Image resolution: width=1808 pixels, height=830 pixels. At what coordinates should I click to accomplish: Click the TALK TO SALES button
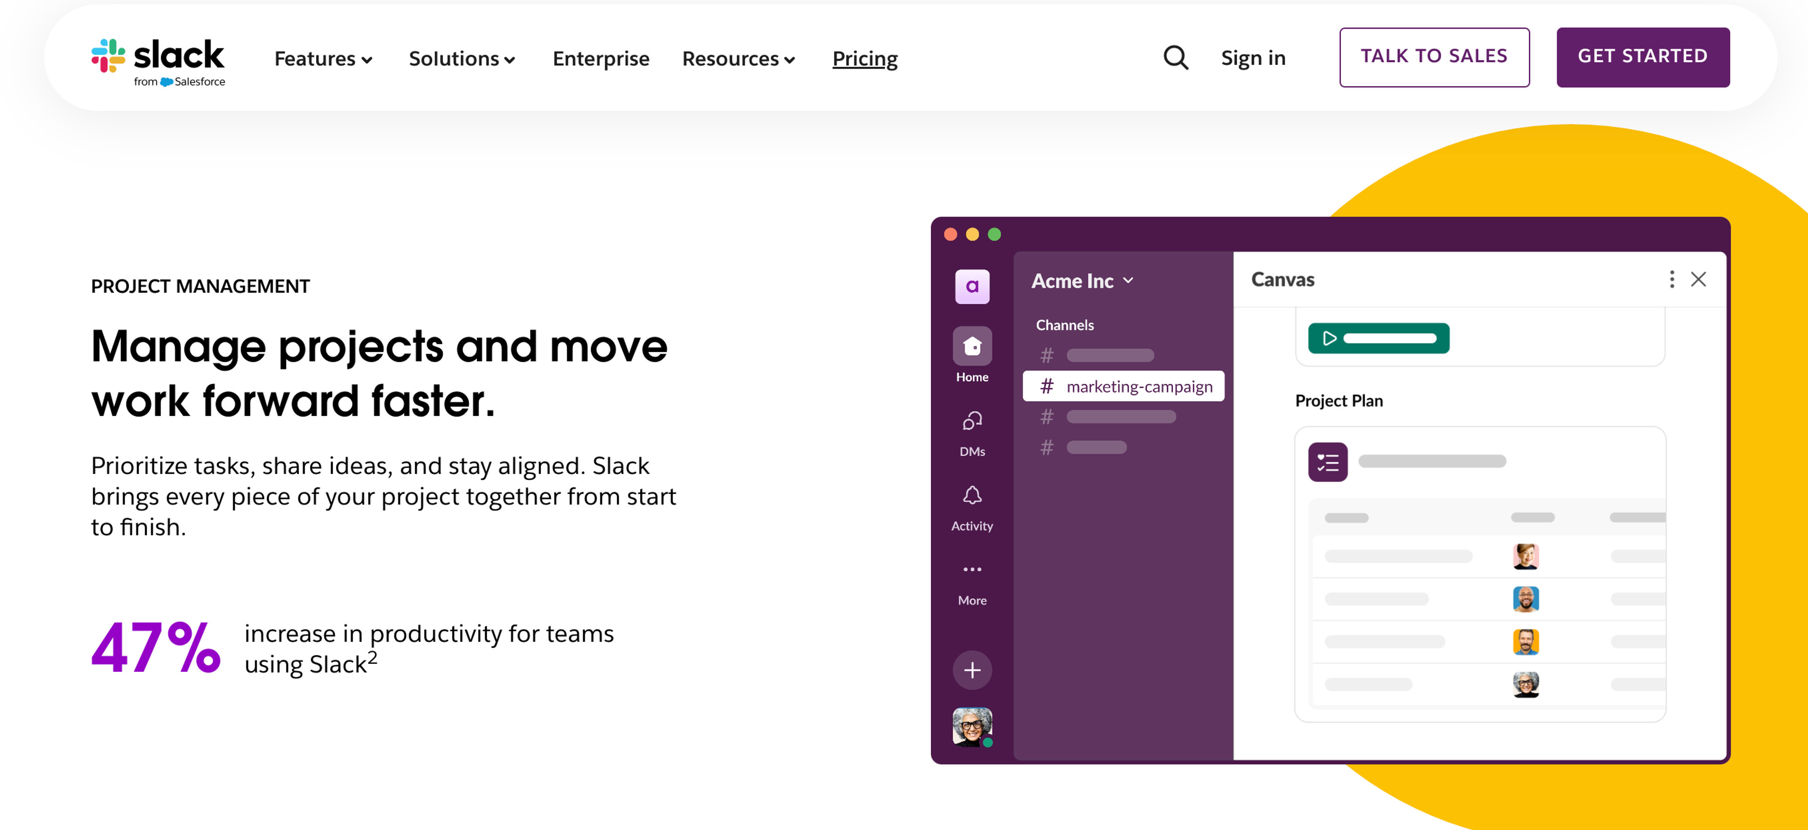1434,57
